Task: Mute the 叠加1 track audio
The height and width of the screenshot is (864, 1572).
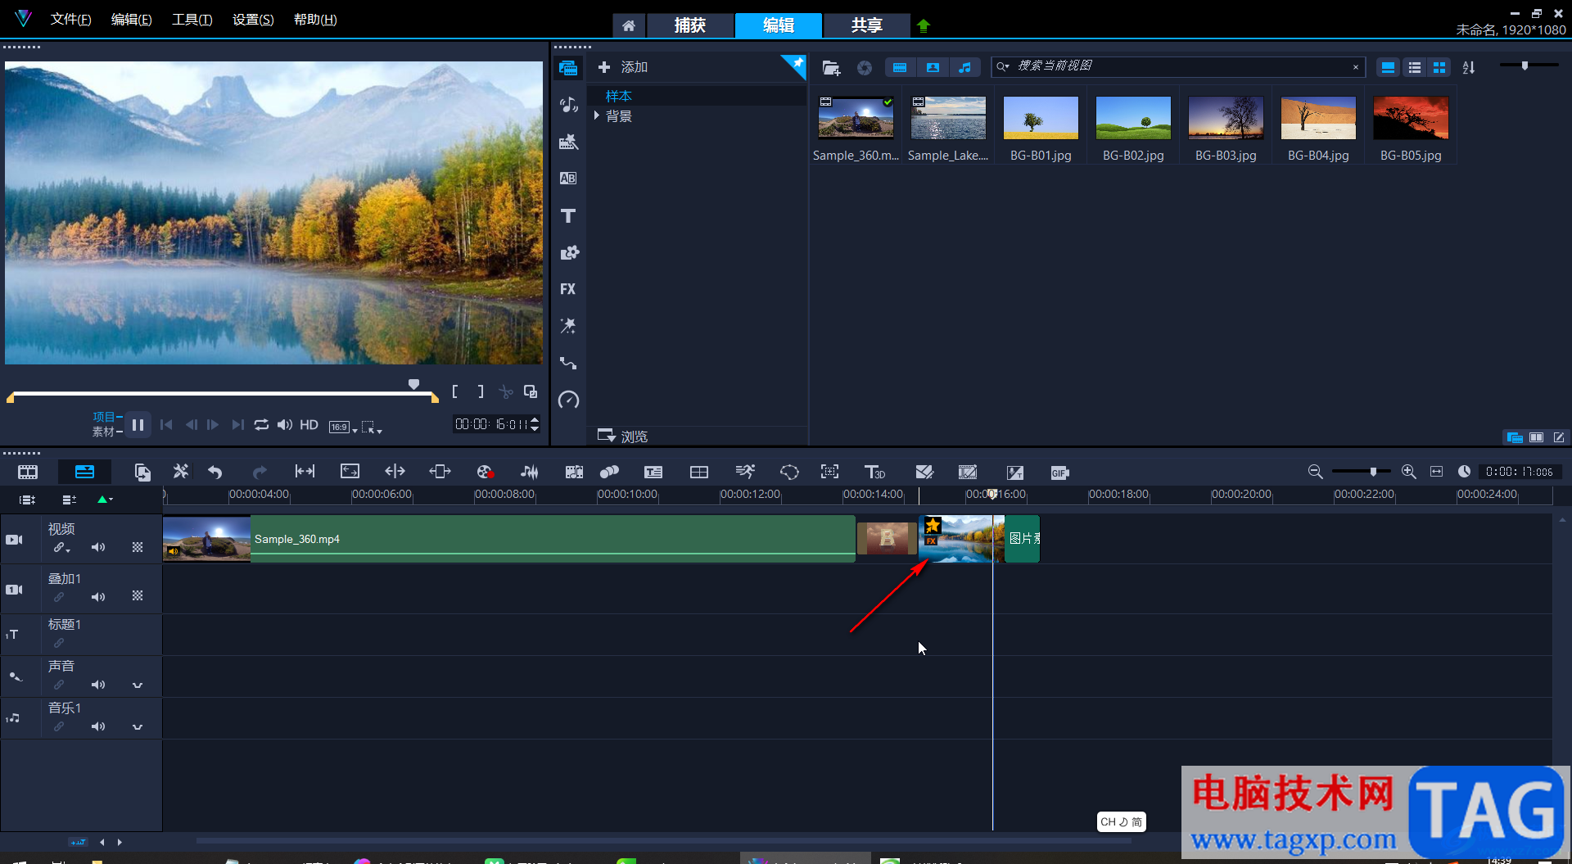Action: [98, 597]
